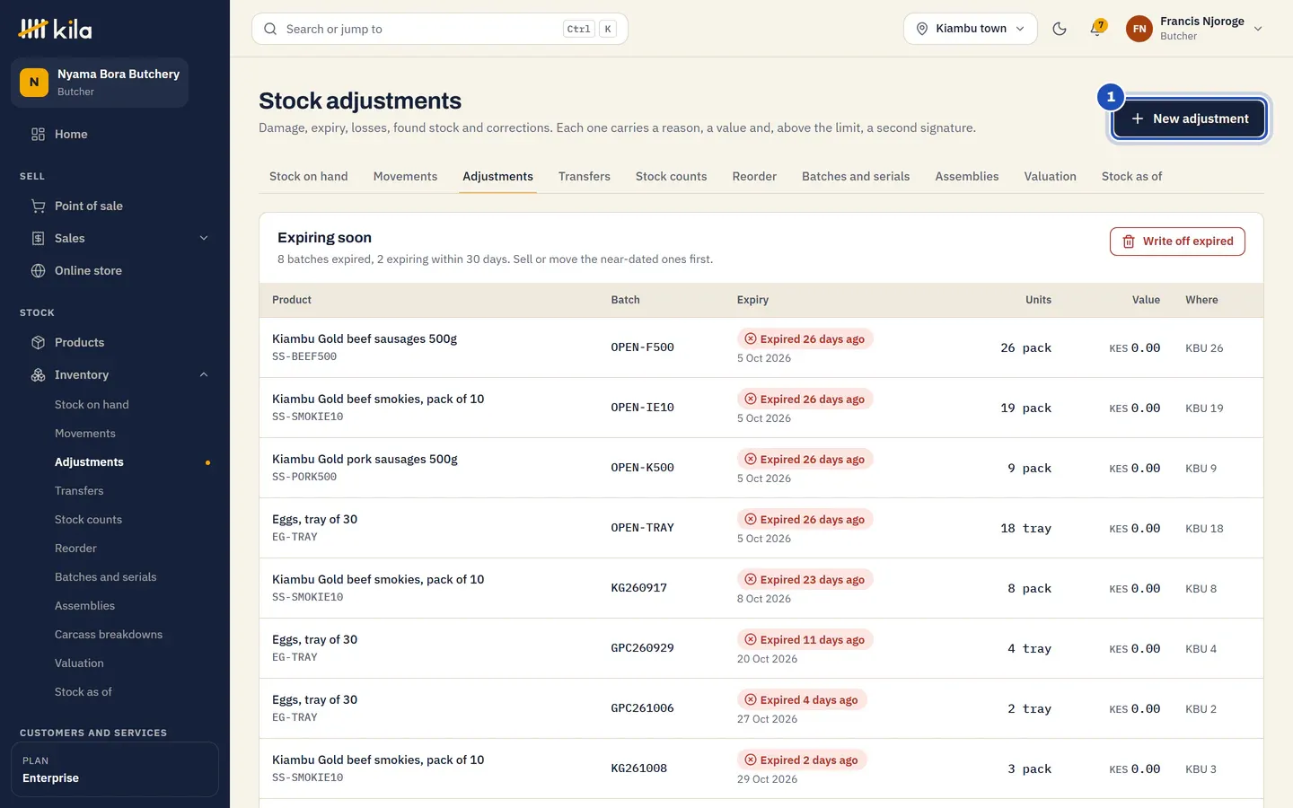Click expired icon on KG260917 row

(x=751, y=579)
